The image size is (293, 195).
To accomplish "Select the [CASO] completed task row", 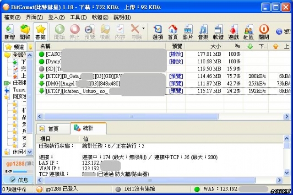I will tap(163, 54).
